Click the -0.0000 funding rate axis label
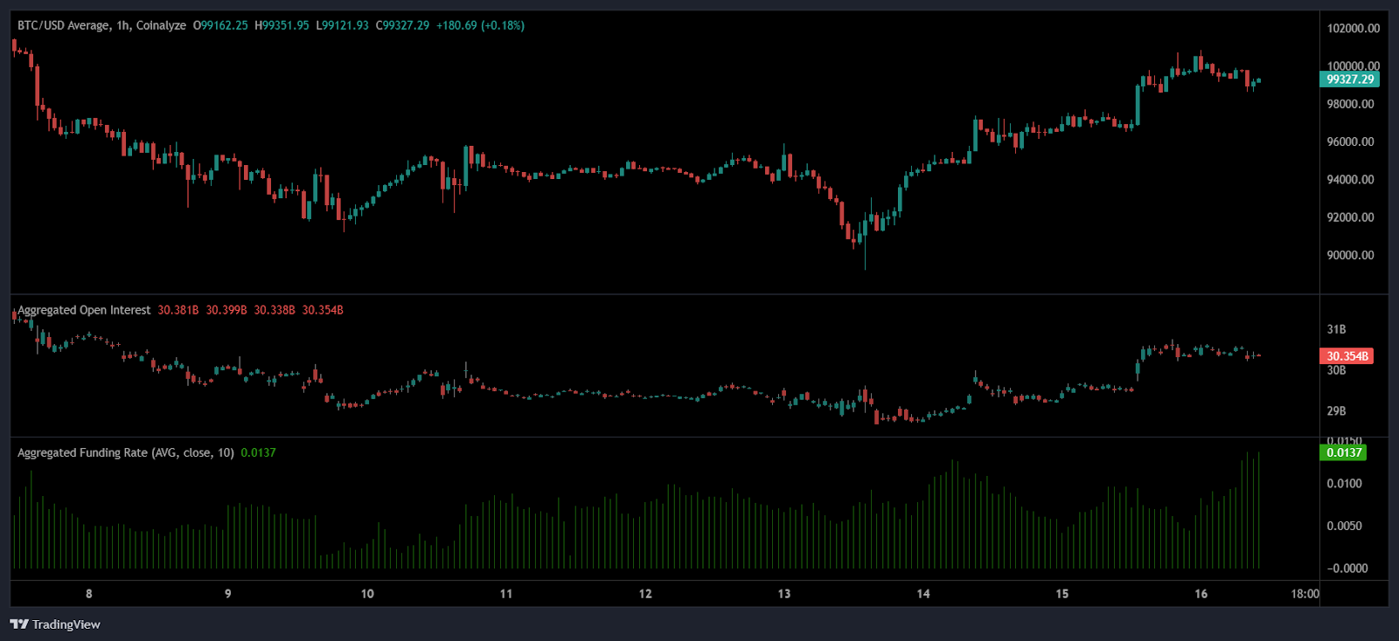Screen dimensions: 1399x641 tap(1347, 569)
